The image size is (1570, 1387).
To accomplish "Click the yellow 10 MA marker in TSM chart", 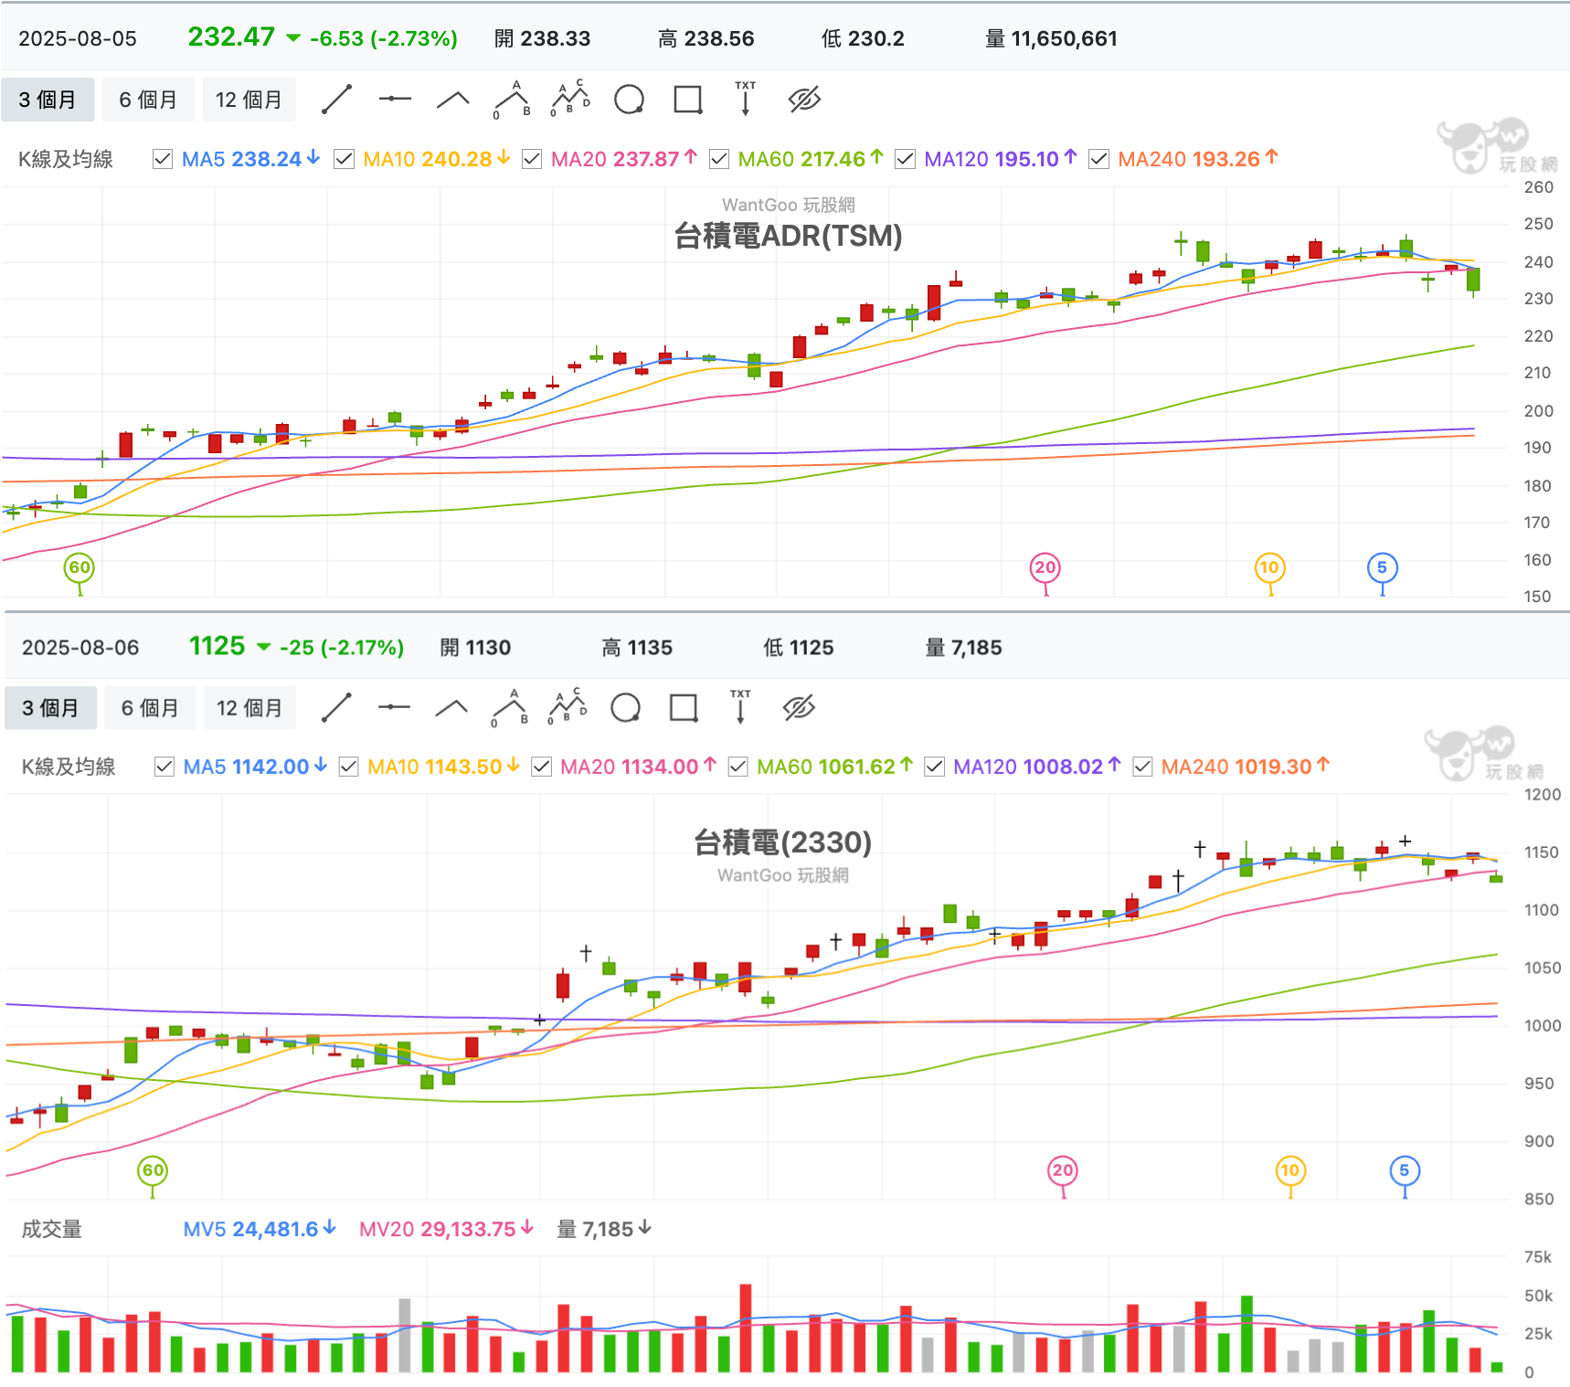I will 1269,567.
